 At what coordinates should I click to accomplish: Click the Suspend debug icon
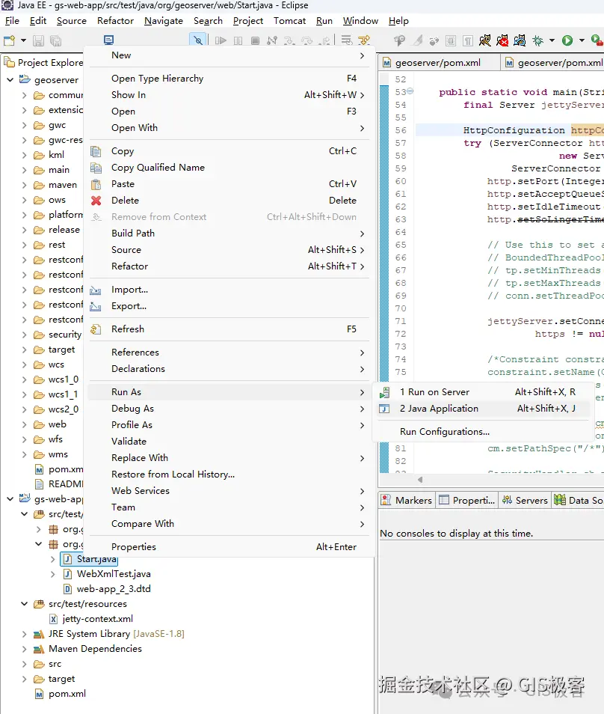click(x=238, y=40)
